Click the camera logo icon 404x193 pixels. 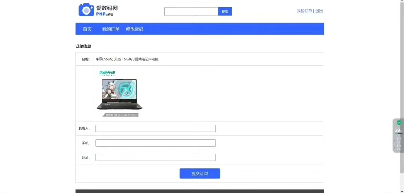pos(86,10)
